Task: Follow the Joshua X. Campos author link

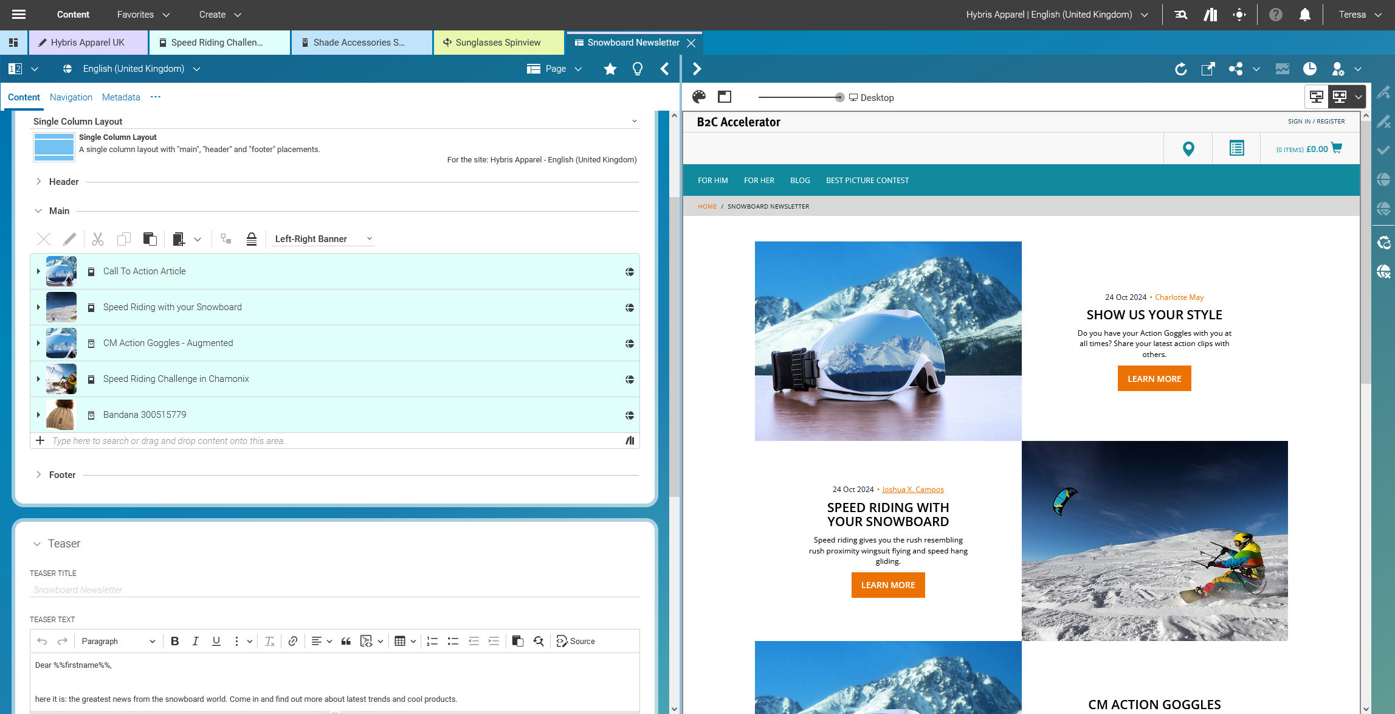Action: click(912, 489)
